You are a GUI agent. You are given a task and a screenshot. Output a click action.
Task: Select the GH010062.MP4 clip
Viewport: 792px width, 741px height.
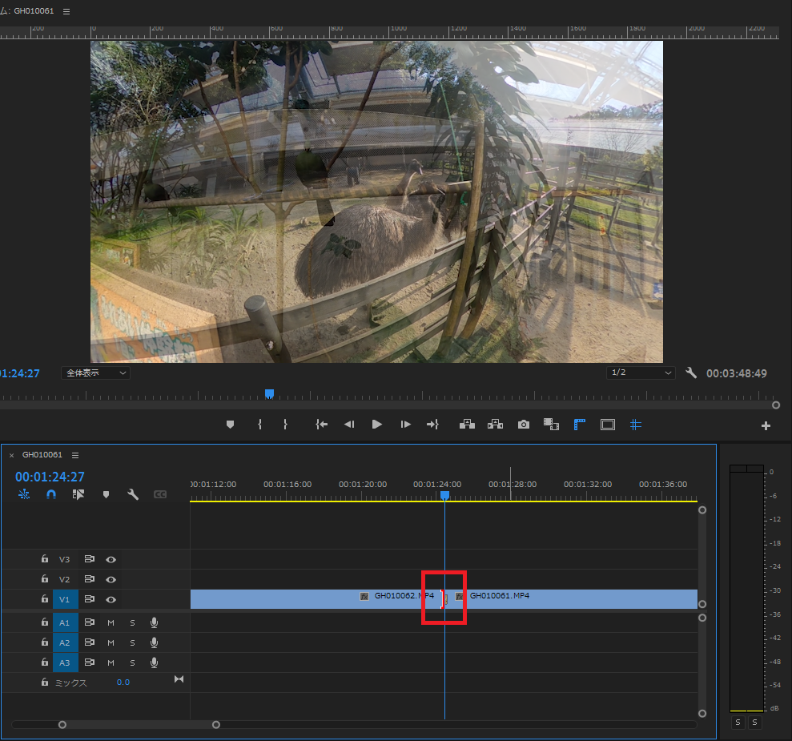click(316, 599)
